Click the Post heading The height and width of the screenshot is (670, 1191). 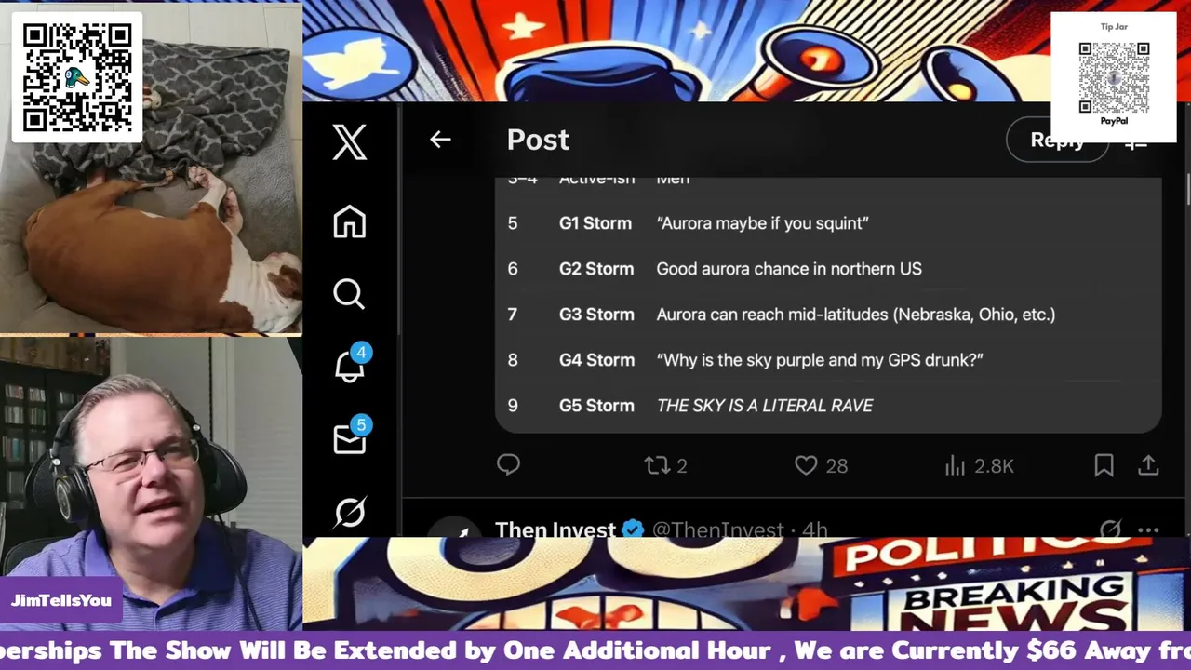[538, 140]
